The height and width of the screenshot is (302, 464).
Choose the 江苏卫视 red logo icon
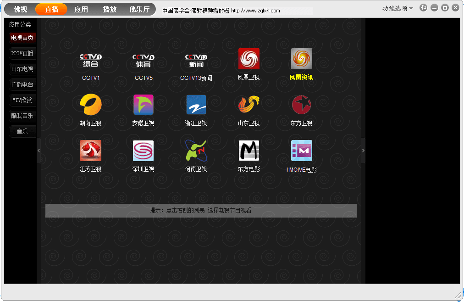click(x=90, y=151)
